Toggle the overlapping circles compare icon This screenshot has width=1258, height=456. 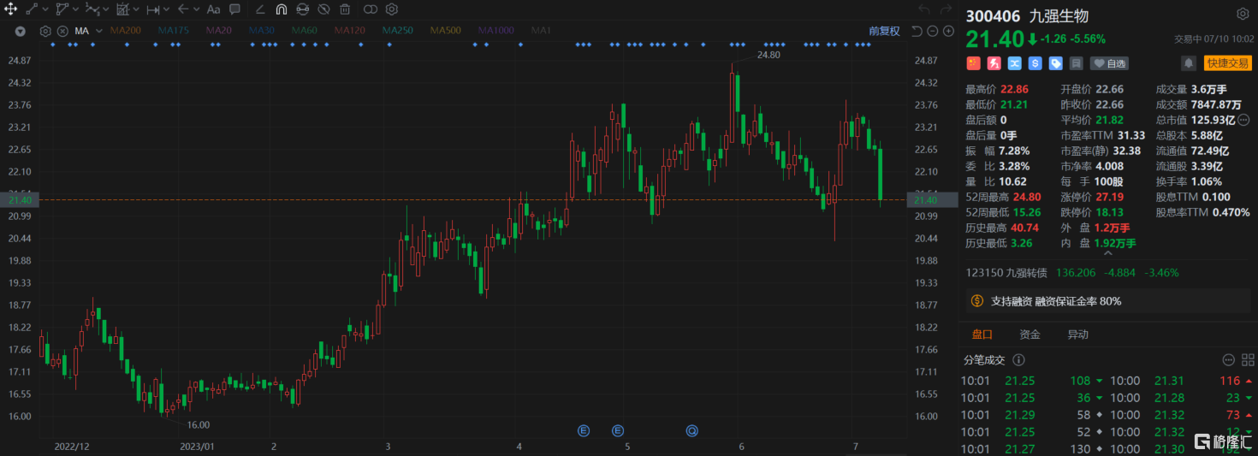tap(370, 9)
